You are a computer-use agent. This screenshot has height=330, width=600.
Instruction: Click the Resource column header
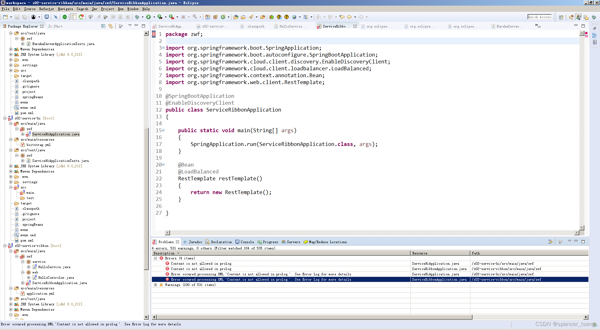pos(440,253)
